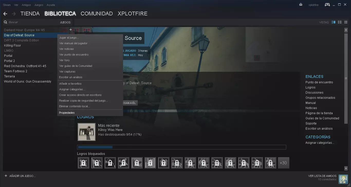Open the JUEGOS library filter dropdown
Screen dimensions: 351x187
(65, 22)
